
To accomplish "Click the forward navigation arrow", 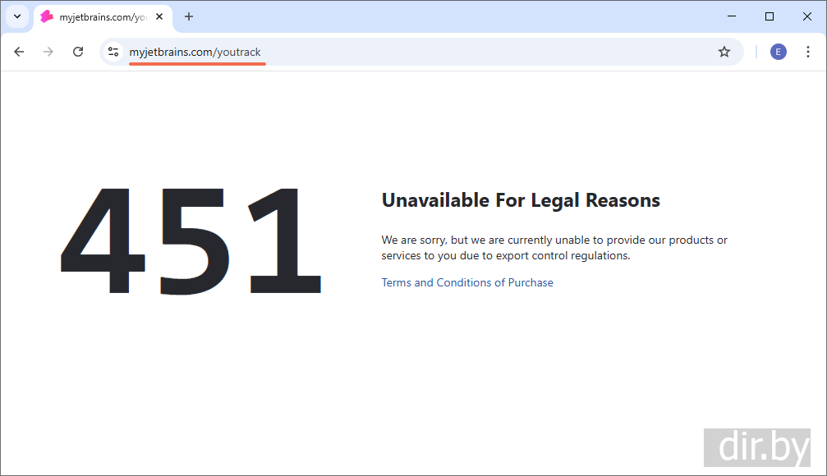I will click(x=48, y=52).
